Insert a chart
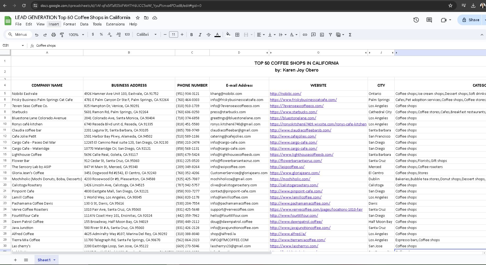This screenshot has height=265, width=486. click(x=322, y=35)
